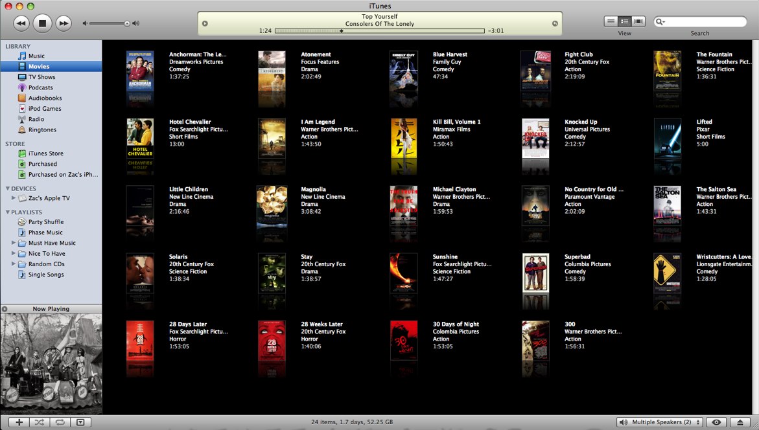Click the Anchorman movie title
Viewport: 759px width, 430px height.
click(x=198, y=54)
